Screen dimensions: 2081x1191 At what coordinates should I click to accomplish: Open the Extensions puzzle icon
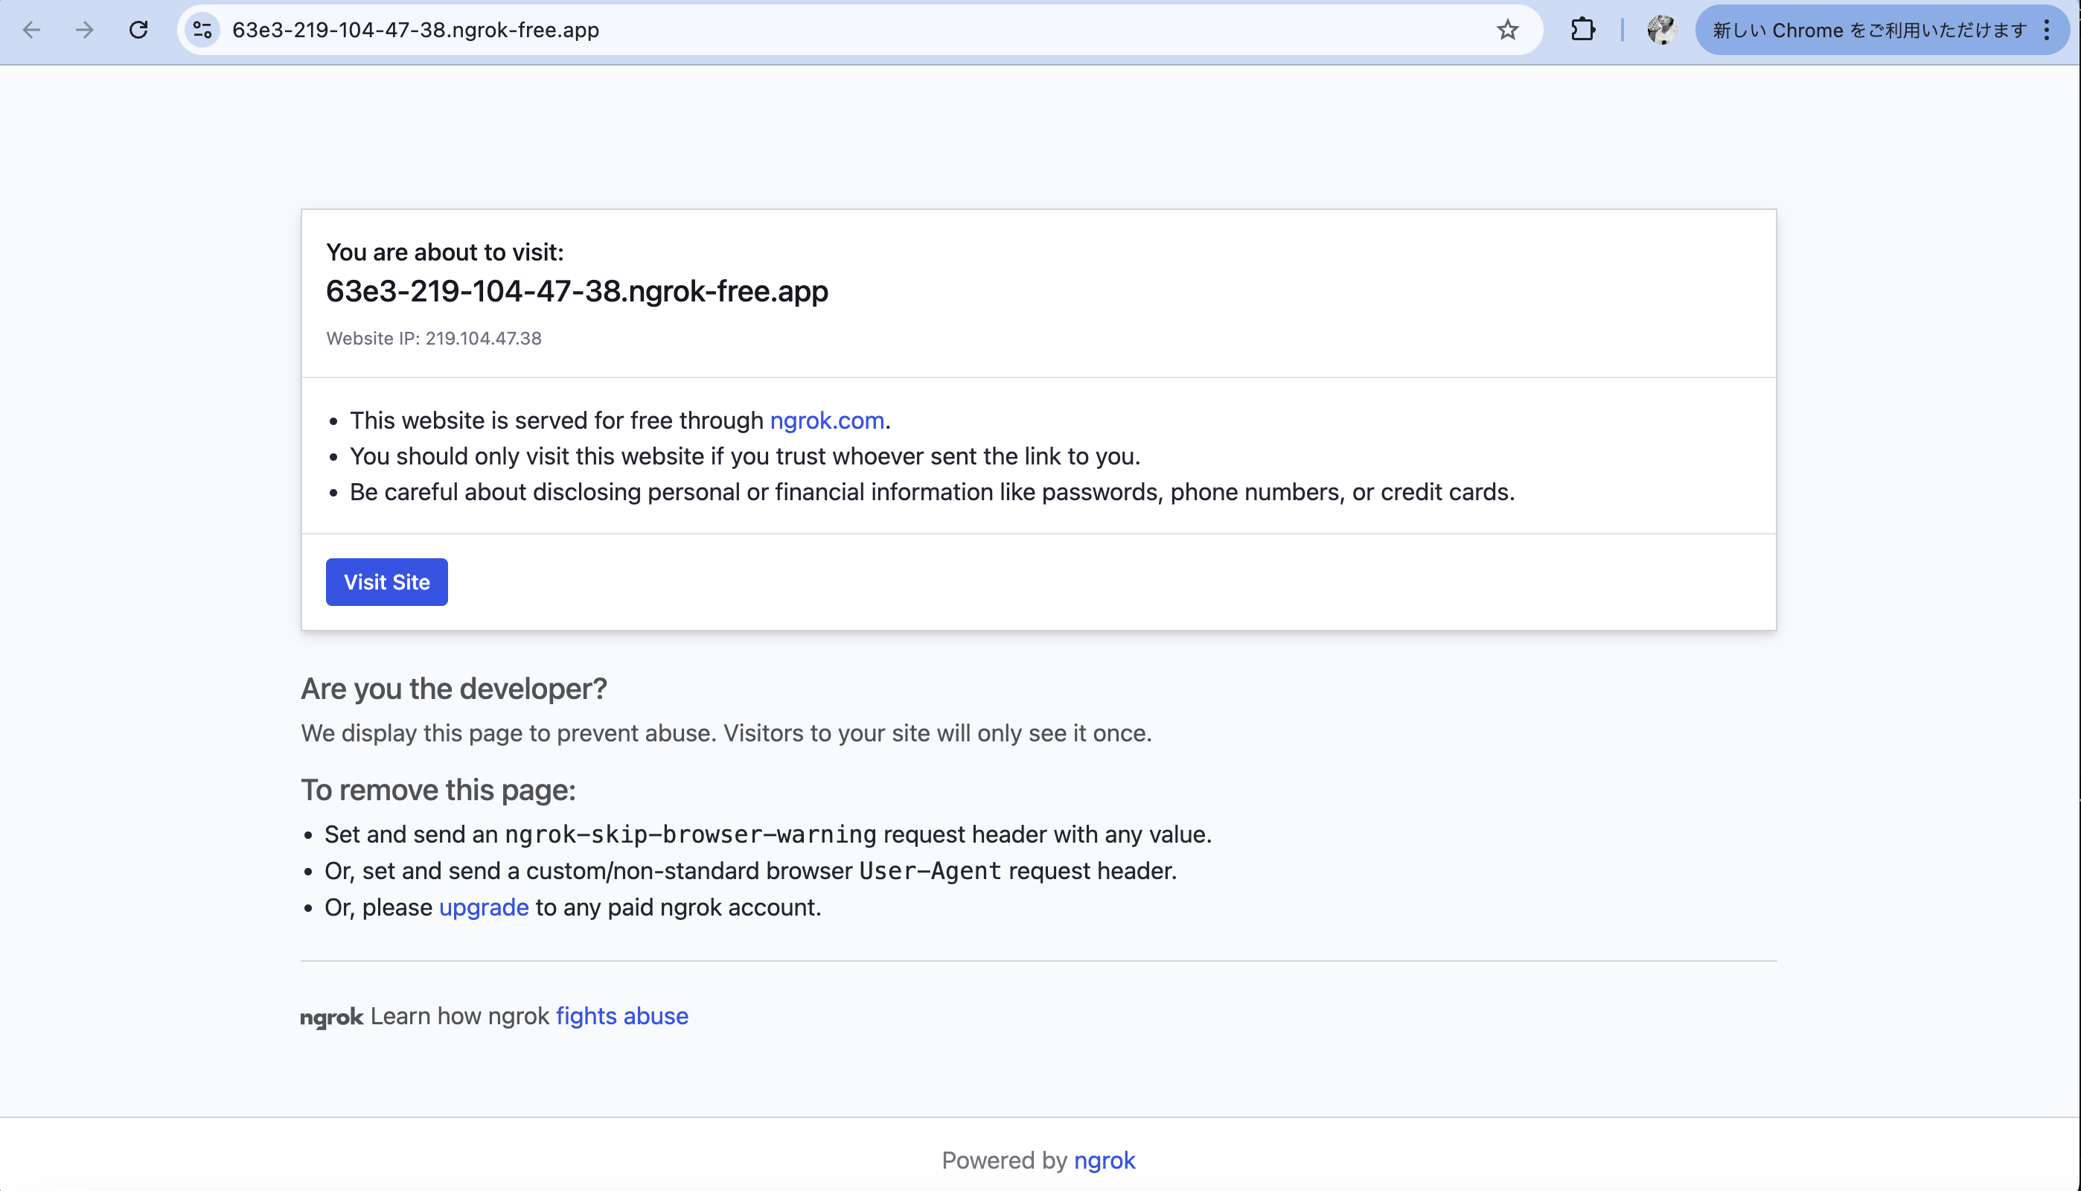click(1582, 31)
